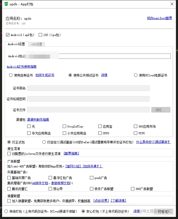
Task: Open the 修改manifest配置 link
Action: pos(159,18)
